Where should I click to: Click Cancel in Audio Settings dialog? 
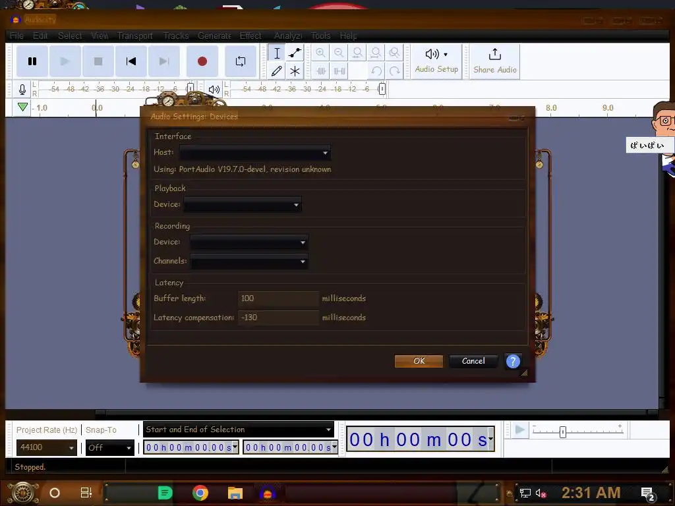(x=473, y=361)
